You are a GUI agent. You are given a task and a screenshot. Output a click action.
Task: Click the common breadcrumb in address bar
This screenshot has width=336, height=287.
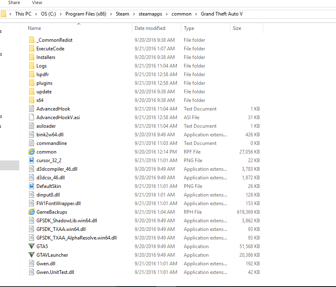(181, 14)
